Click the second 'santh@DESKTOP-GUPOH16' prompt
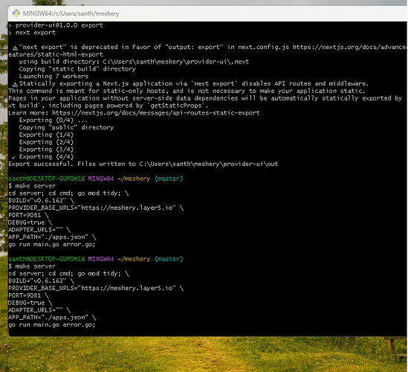Screen dimensions: 408x372 [47, 259]
